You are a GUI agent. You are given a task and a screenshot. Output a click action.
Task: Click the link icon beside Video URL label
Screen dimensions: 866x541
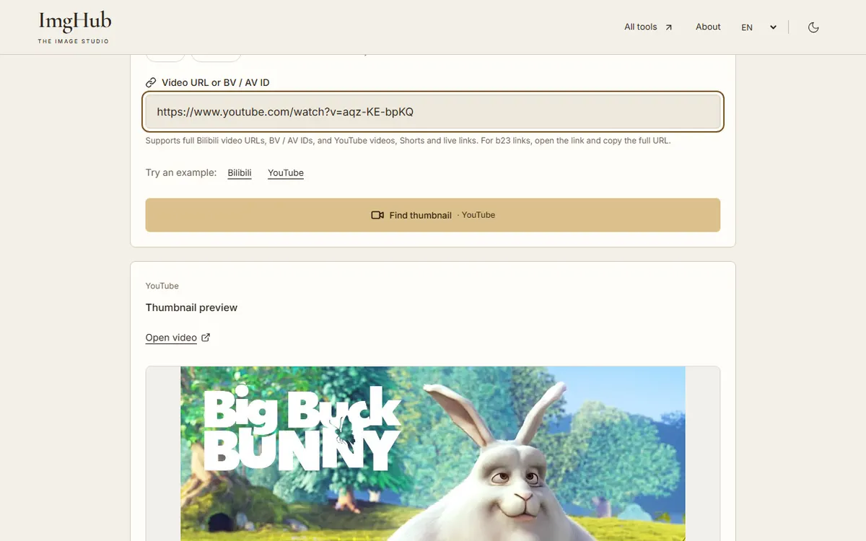coord(151,83)
